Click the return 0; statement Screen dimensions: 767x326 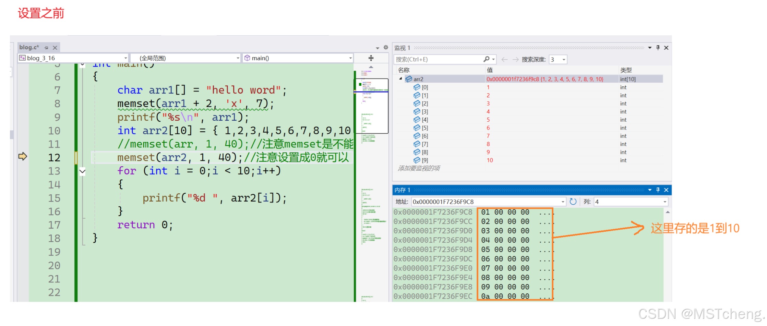tap(145, 225)
